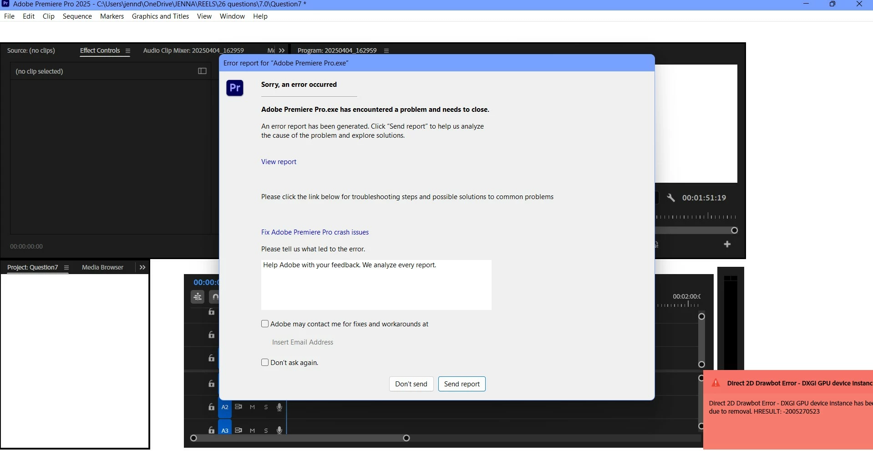Image resolution: width=873 pixels, height=460 pixels.
Task: Click the Pr logo in the error dialog
Action: pyautogui.click(x=235, y=88)
